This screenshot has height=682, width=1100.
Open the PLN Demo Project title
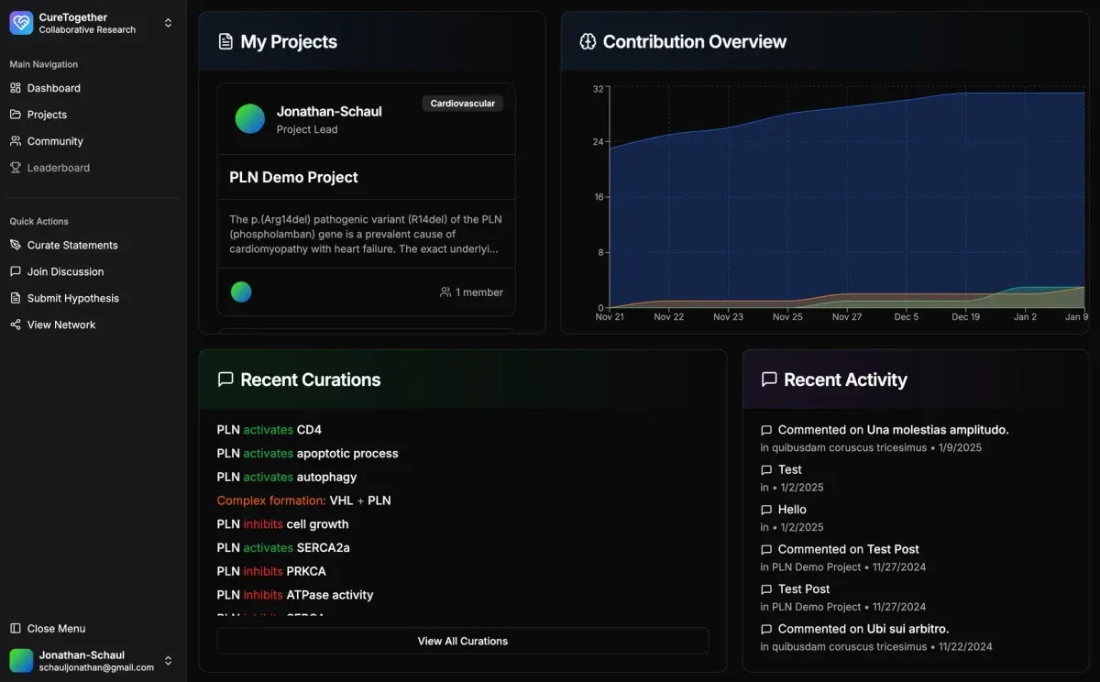click(293, 177)
